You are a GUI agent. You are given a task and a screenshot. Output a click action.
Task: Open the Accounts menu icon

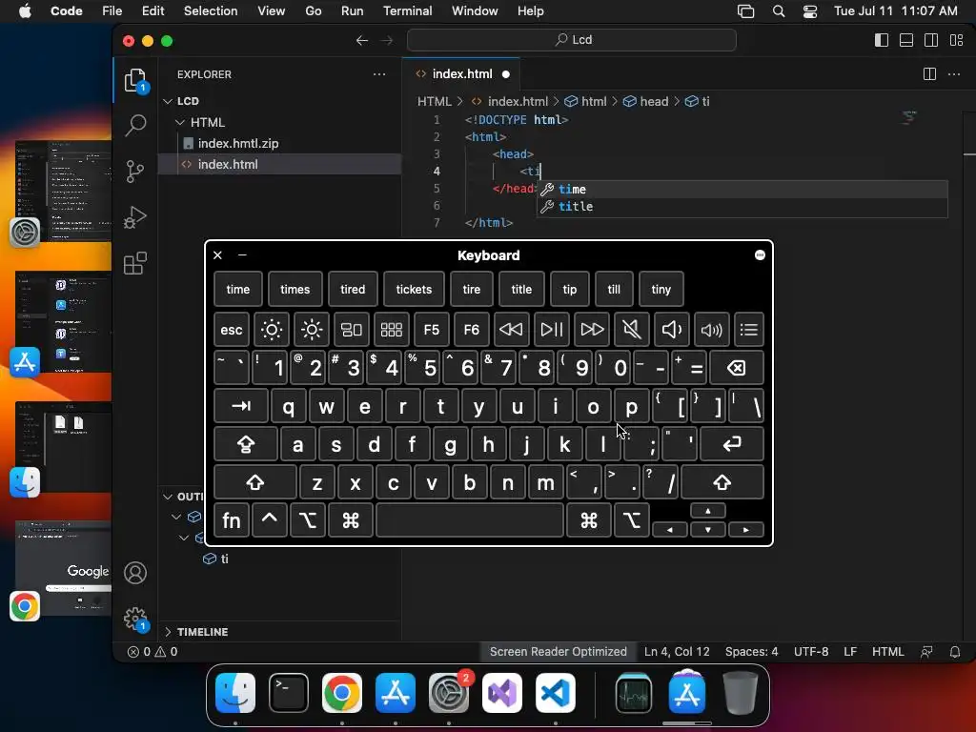[135, 573]
